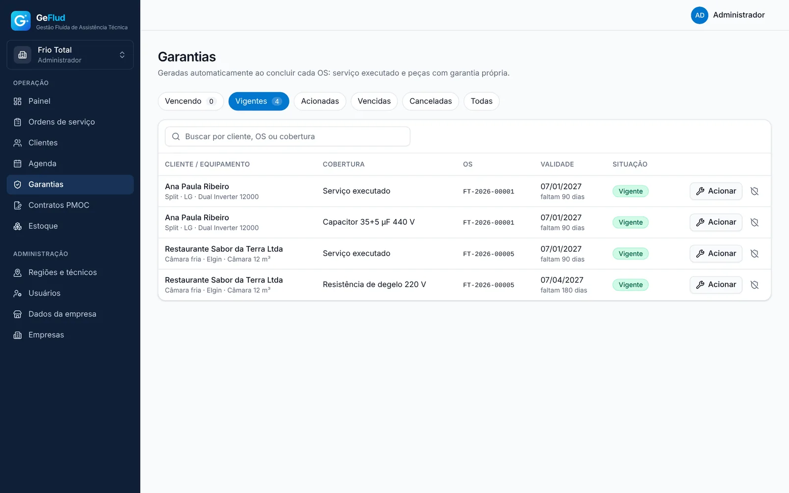Open the Usuários icon
This screenshot has width=789, height=493.
[18, 293]
